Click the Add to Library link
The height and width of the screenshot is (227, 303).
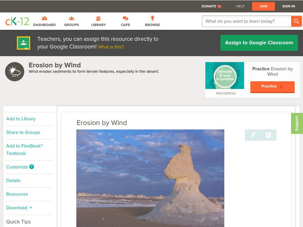[21, 119]
